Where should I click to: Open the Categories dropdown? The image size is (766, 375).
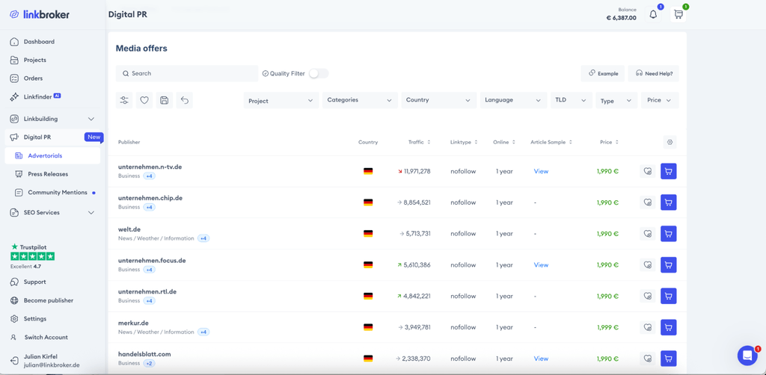click(x=359, y=100)
